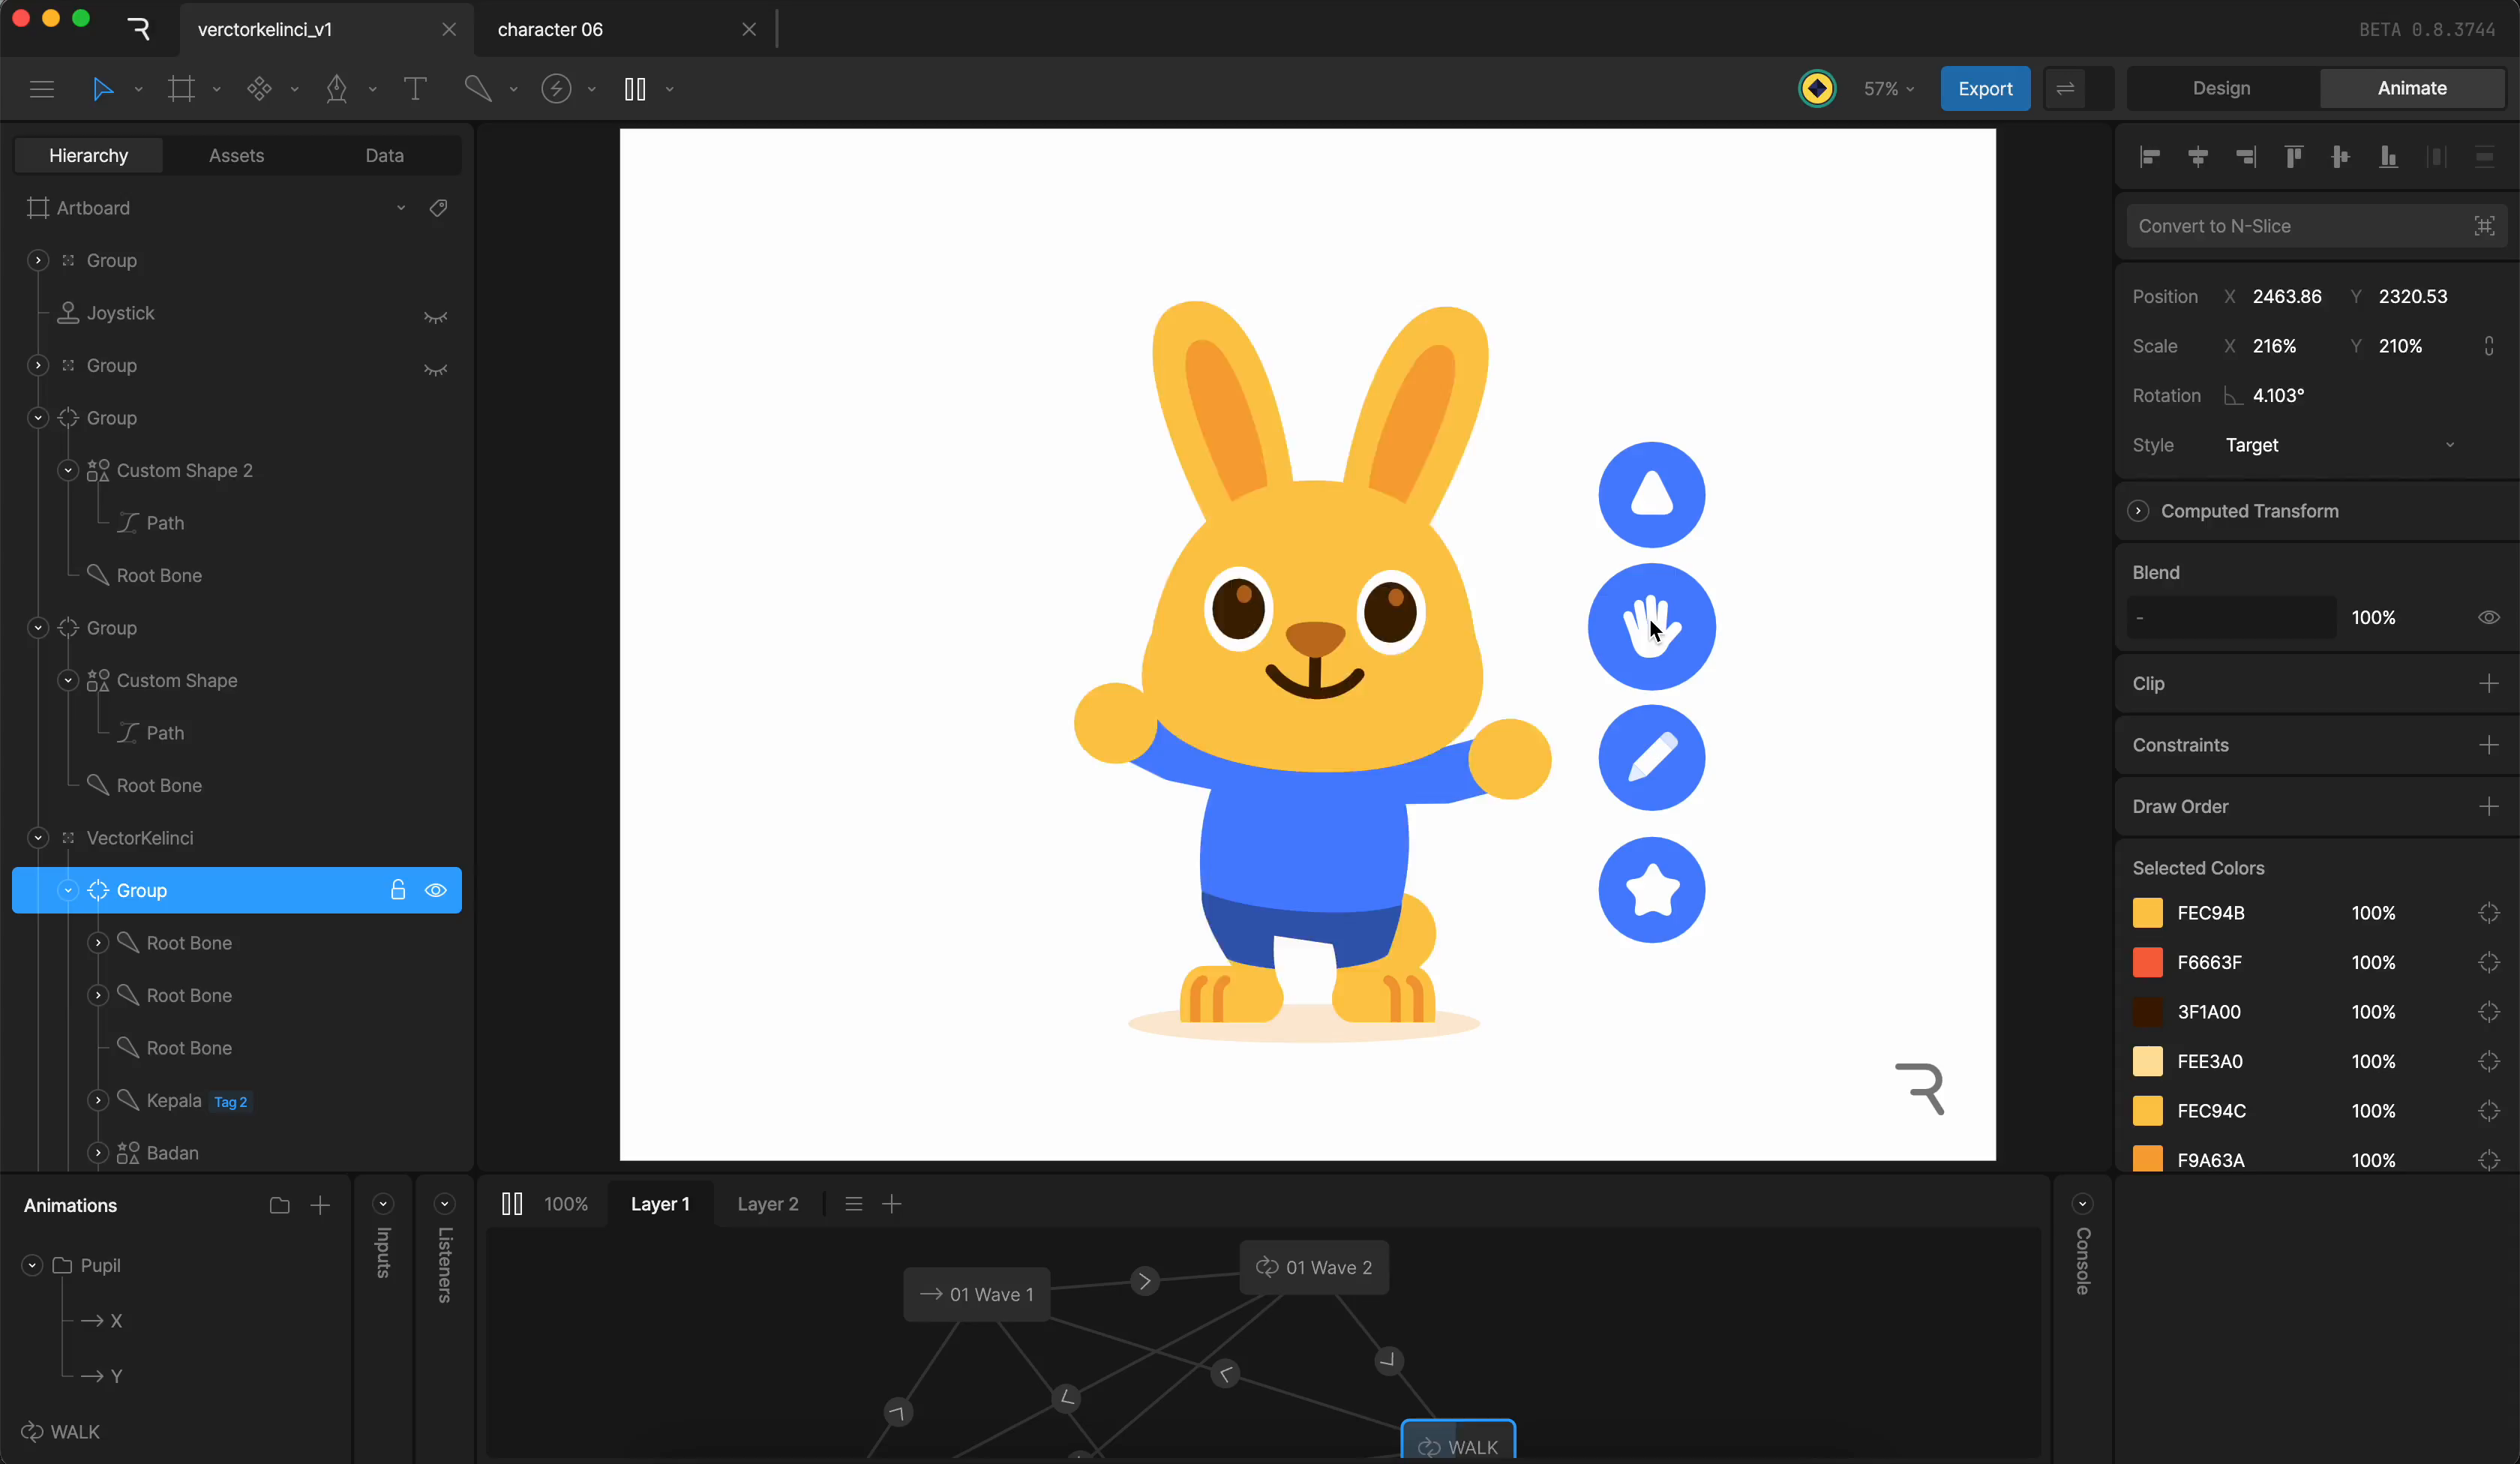Toggle the scale proportion link
Image resolution: width=2520 pixels, height=1464 pixels.
[2489, 346]
